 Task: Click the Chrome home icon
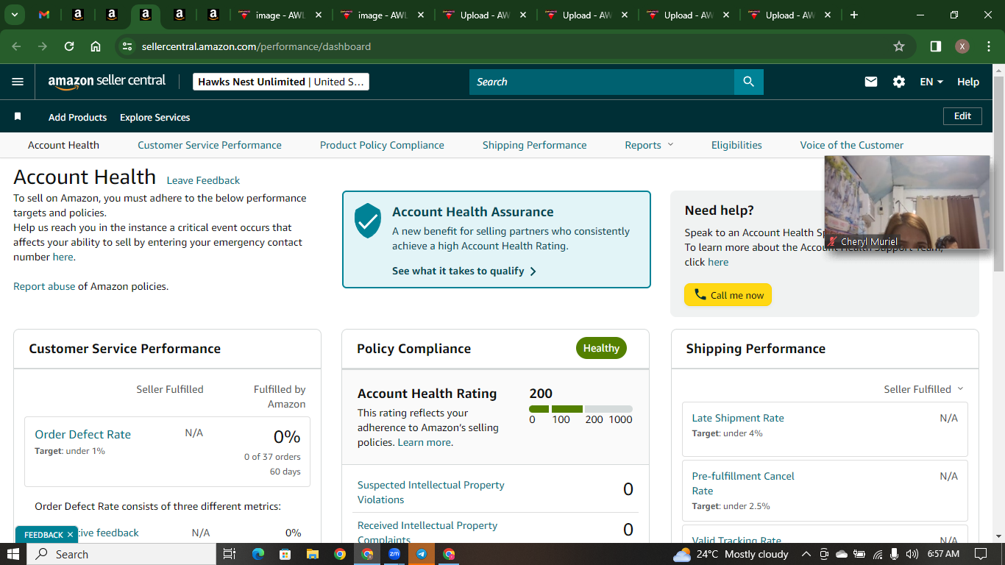click(x=96, y=46)
